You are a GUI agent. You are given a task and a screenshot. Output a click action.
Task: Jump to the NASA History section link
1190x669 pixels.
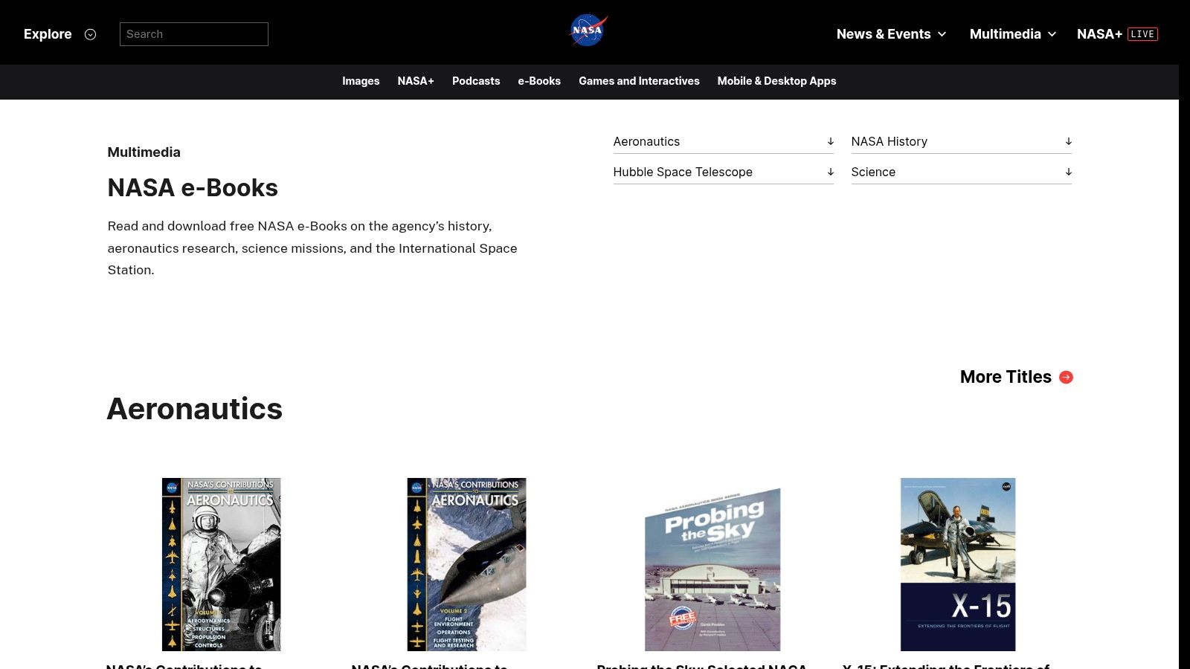pyautogui.click(x=961, y=141)
